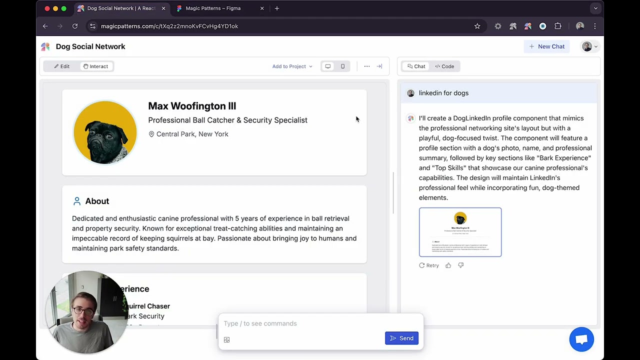Click the 'linkedin for dogs' prompt message
The width and height of the screenshot is (640, 360).
[443, 93]
